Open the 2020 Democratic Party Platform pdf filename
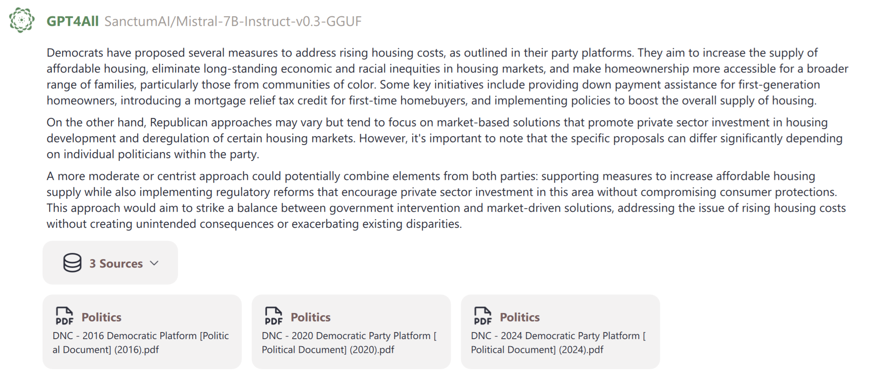The height and width of the screenshot is (382, 881). coord(349,343)
